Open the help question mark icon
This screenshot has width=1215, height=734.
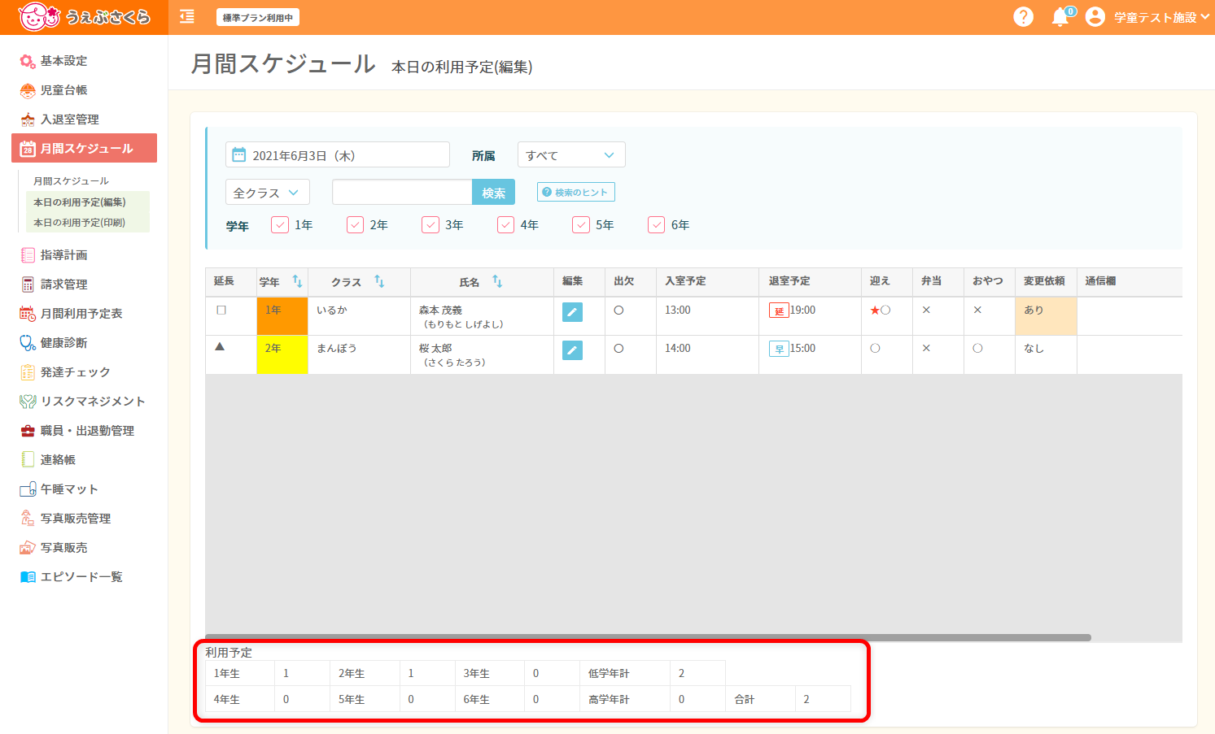(1023, 16)
